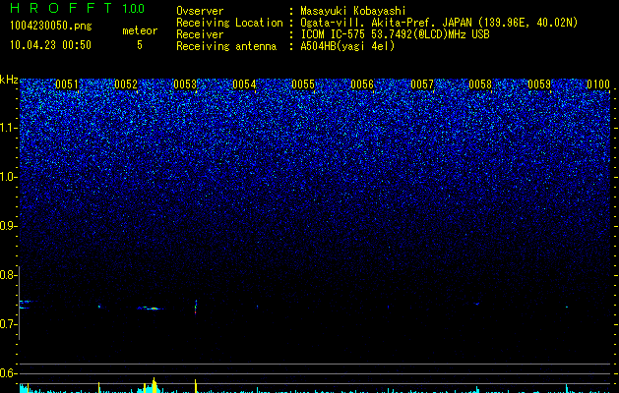Select the filename 1004230050.png
Screen dimensions: 619x393
[51, 26]
